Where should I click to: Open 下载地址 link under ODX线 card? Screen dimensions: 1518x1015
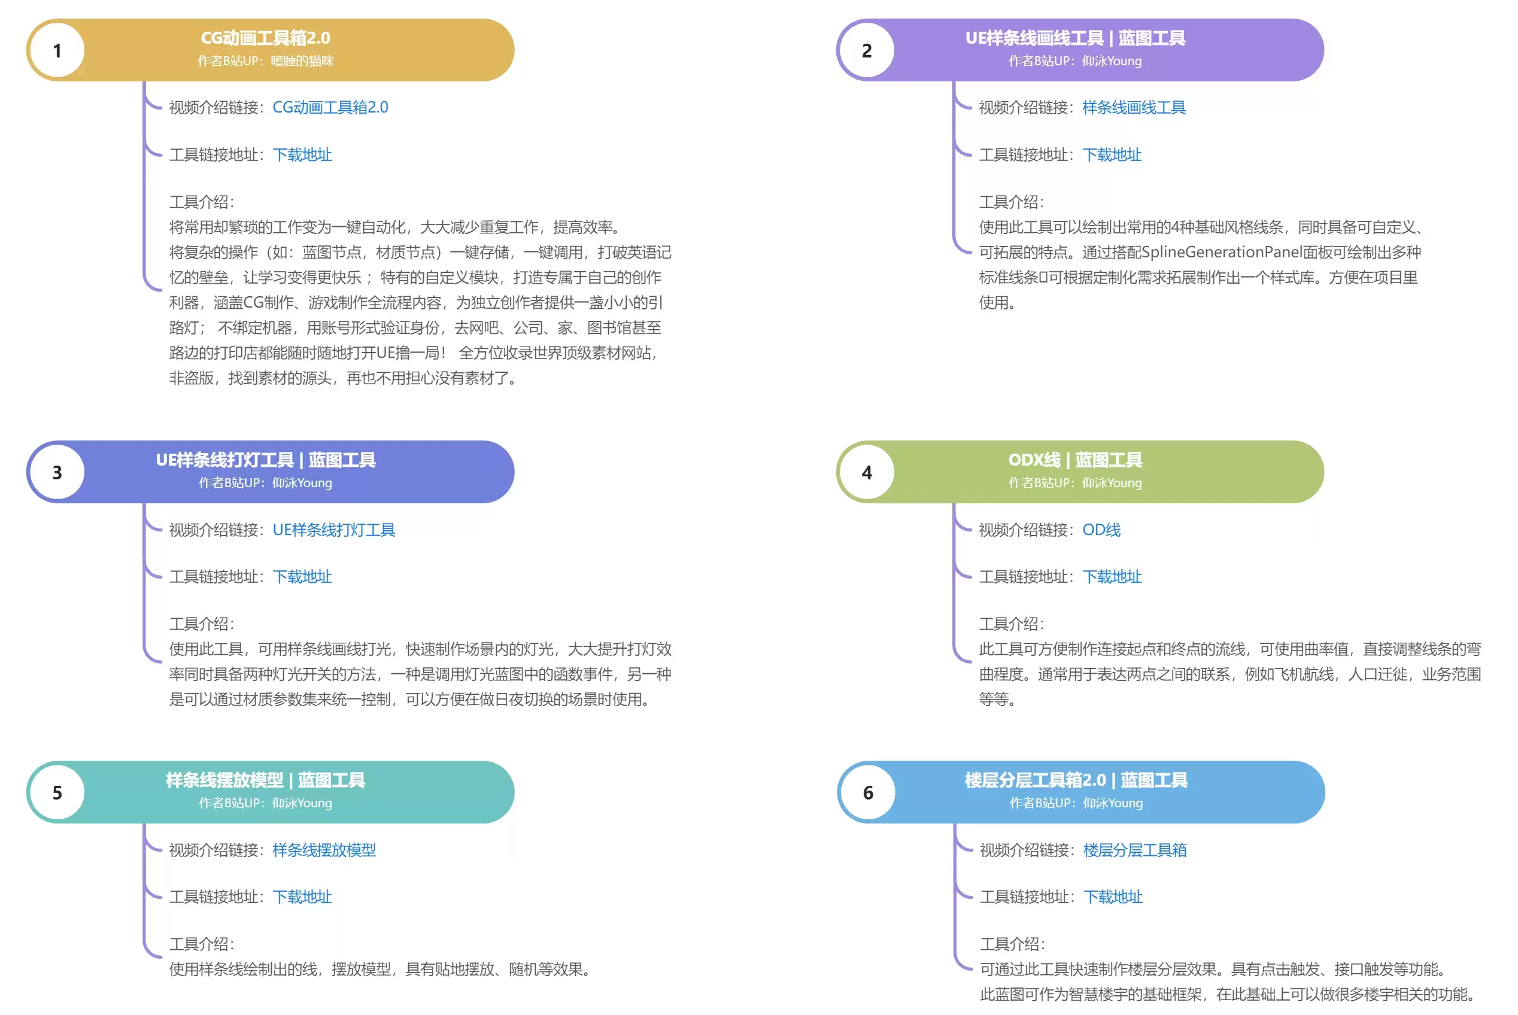pos(1112,577)
